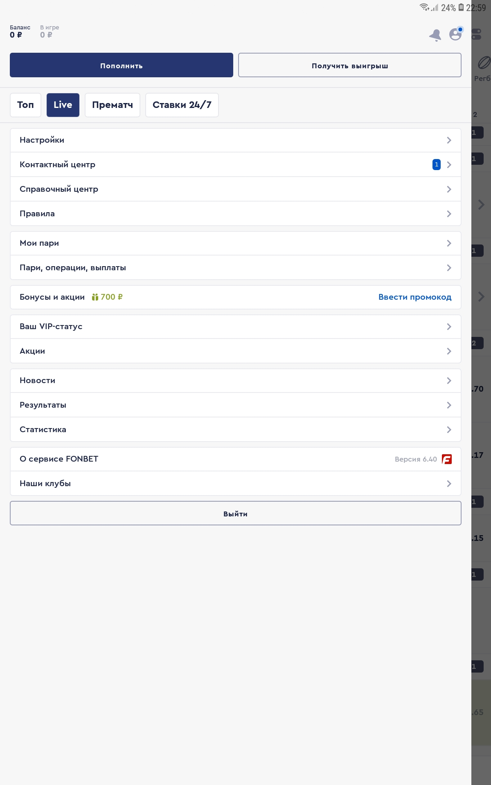
Task: Tap the green gift bonus icon
Action: (x=95, y=297)
